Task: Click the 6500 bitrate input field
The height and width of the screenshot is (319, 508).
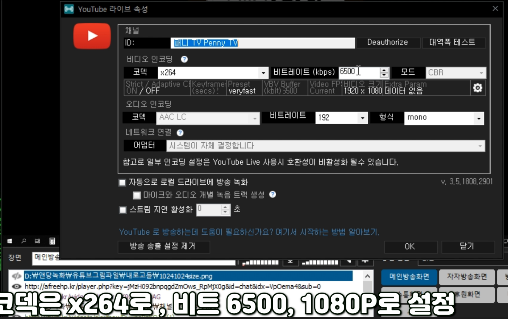Action: [x=359, y=72]
